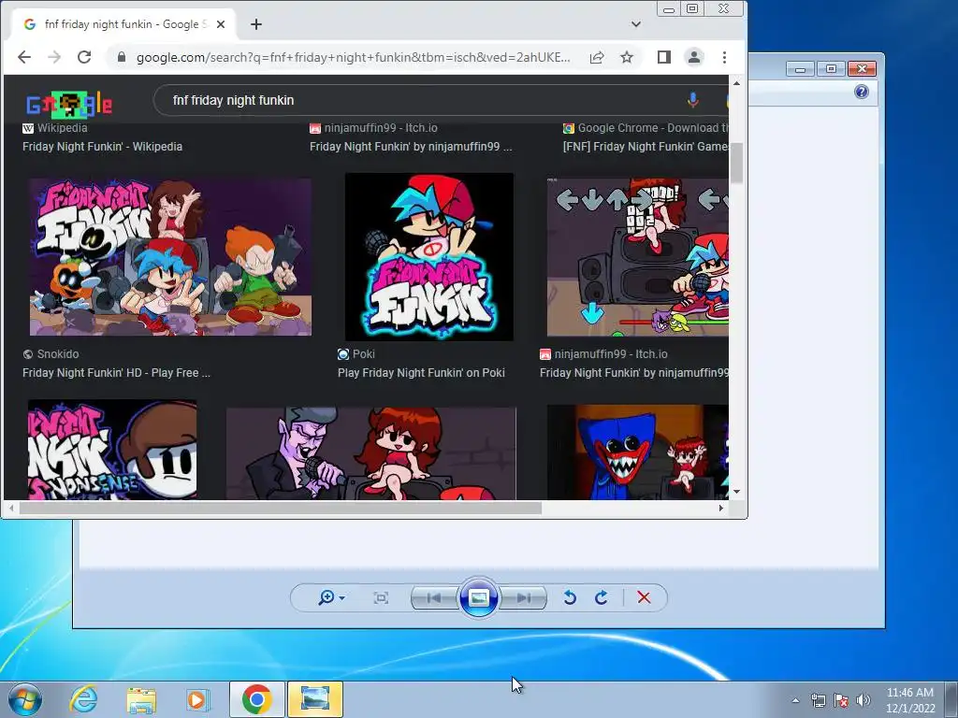Viewport: 958px width, 718px height.
Task: Switch to Photo Viewer on the taskbar
Action: tap(315, 699)
